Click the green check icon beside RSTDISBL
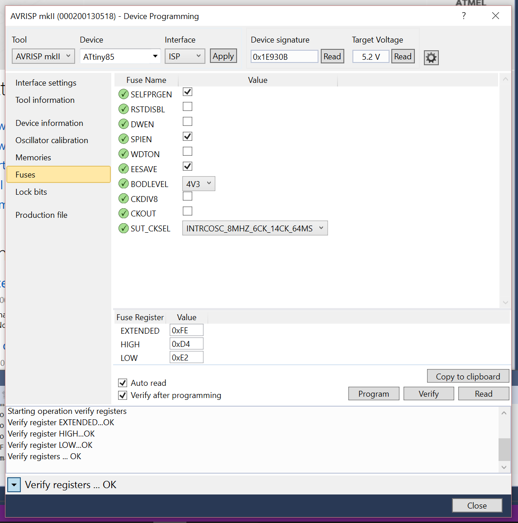This screenshot has height=523, width=518. click(124, 109)
